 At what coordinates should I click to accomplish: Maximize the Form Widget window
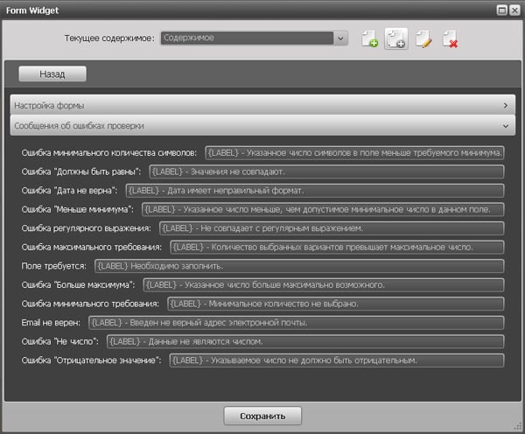pyautogui.click(x=502, y=9)
